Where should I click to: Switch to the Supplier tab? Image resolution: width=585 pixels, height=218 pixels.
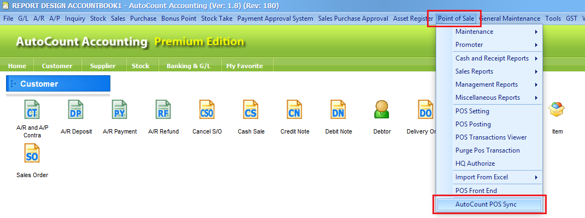pyautogui.click(x=103, y=66)
